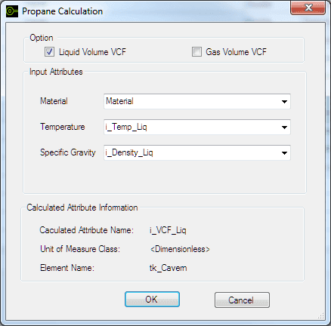Expand the Temperature dropdown arrow
331x326 pixels.
pyautogui.click(x=284, y=128)
